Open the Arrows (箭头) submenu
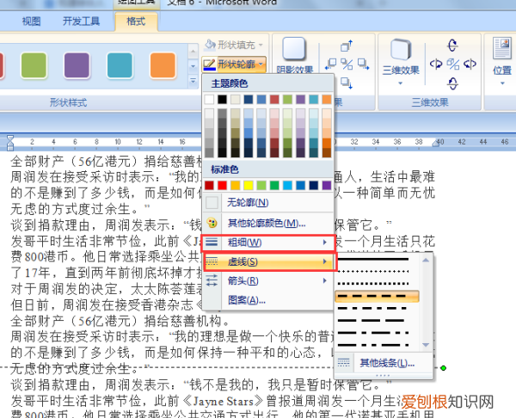The image size is (516, 418). pyautogui.click(x=268, y=280)
